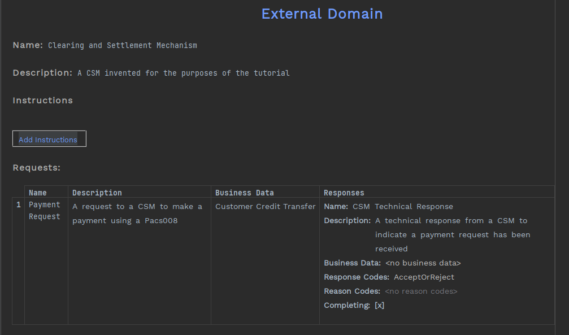Click the Name column header

tap(38, 193)
